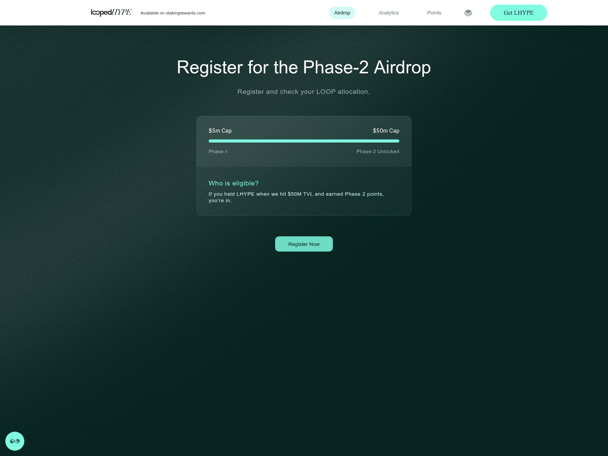Activate the Phase-2 Unlocked status label
This screenshot has width=608, height=456.
click(x=378, y=151)
